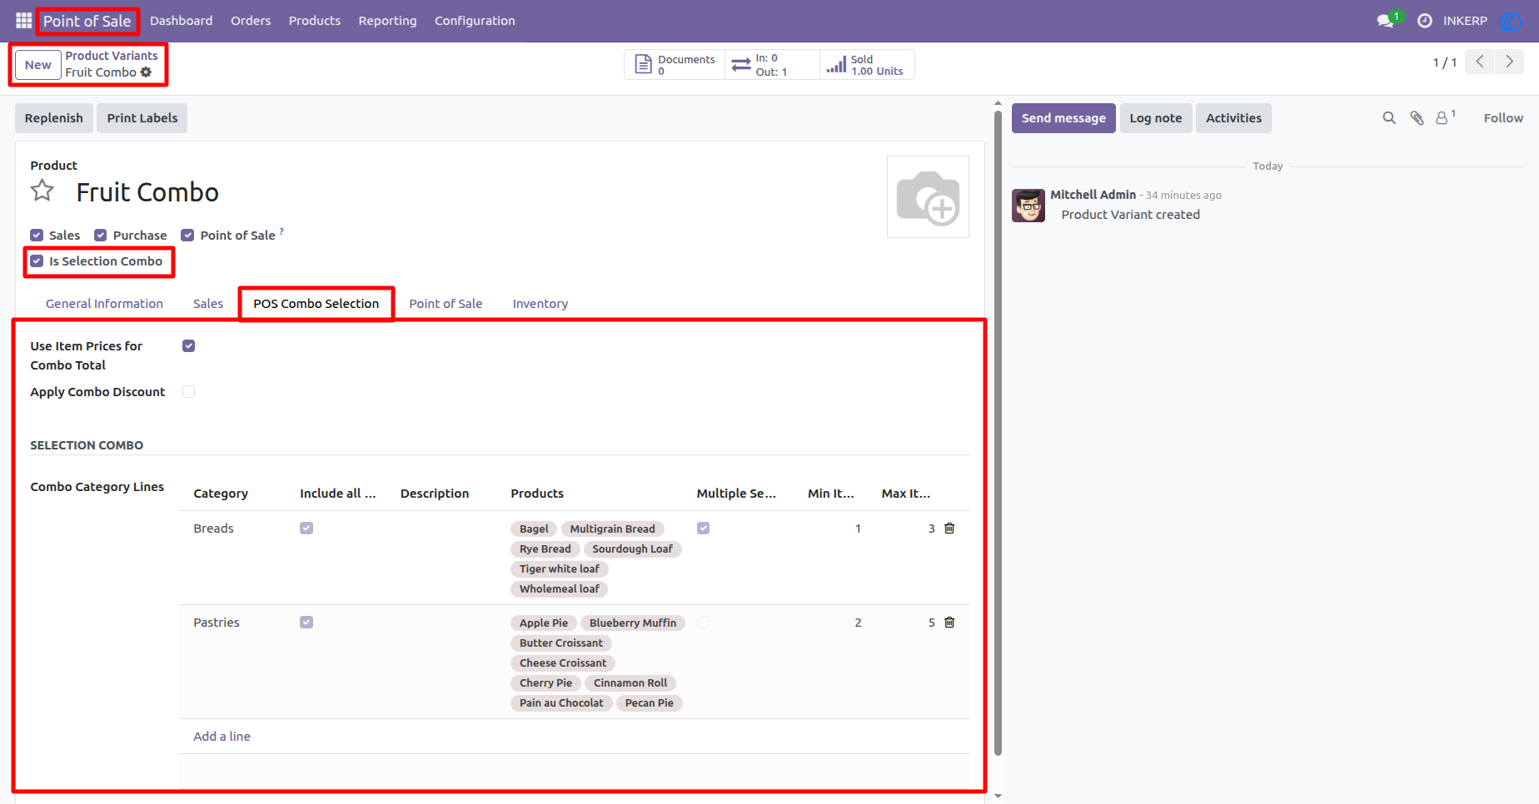Viewport: 1539px width, 804px height.
Task: Open the Configuration menu
Action: [475, 21]
